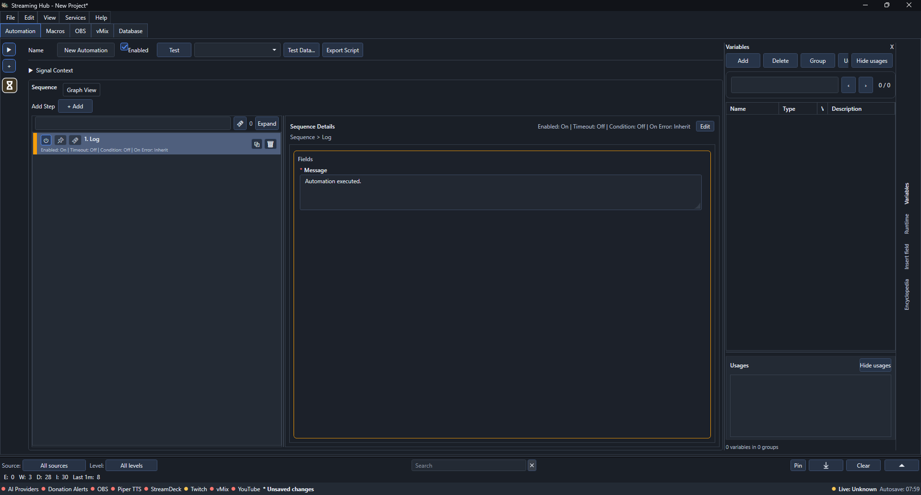Click Add in the Variables panel
The image size is (921, 495).
tap(743, 60)
